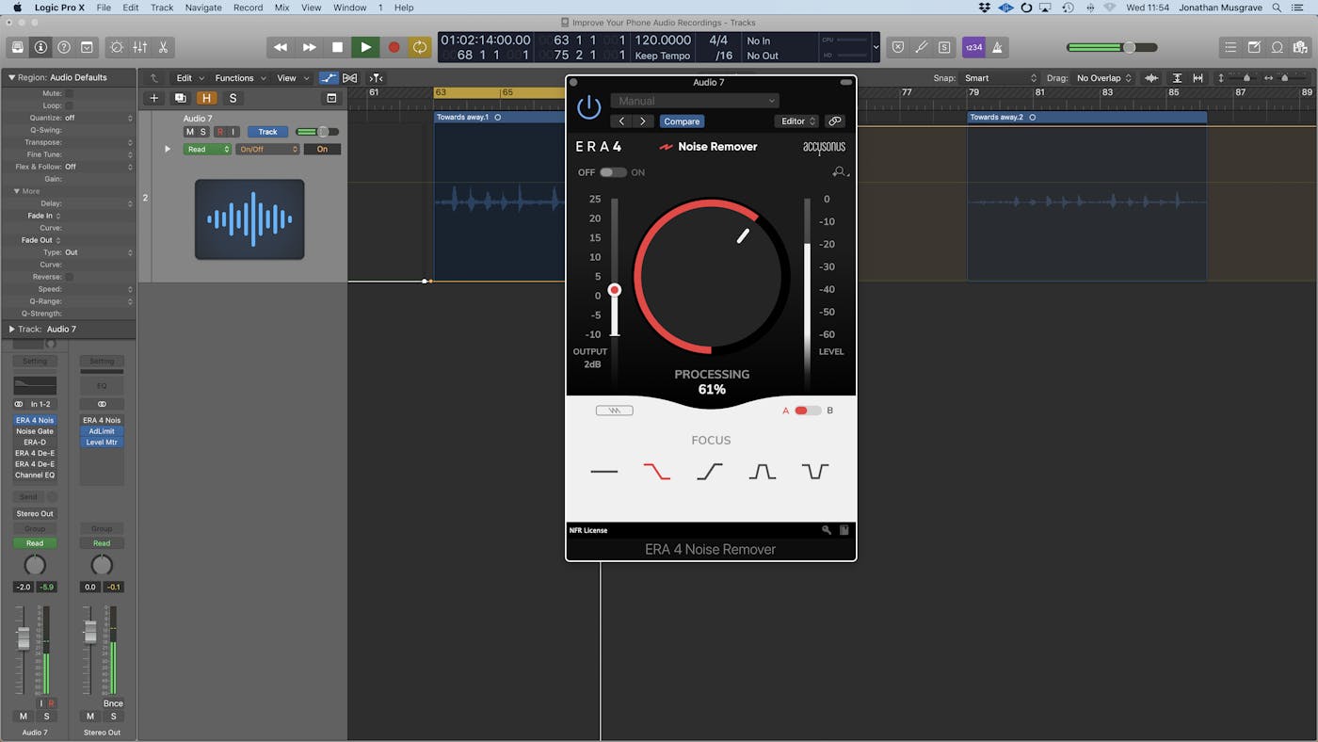Open the media Browsers button
Screen dimensions: 1318x742
point(1300,47)
